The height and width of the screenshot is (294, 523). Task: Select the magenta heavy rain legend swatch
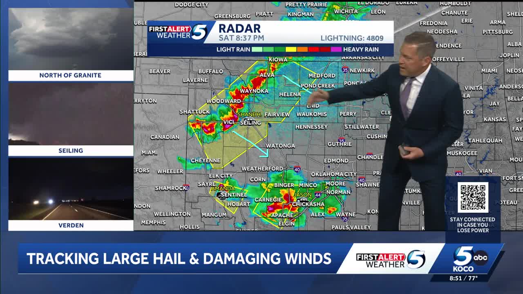(x=336, y=49)
